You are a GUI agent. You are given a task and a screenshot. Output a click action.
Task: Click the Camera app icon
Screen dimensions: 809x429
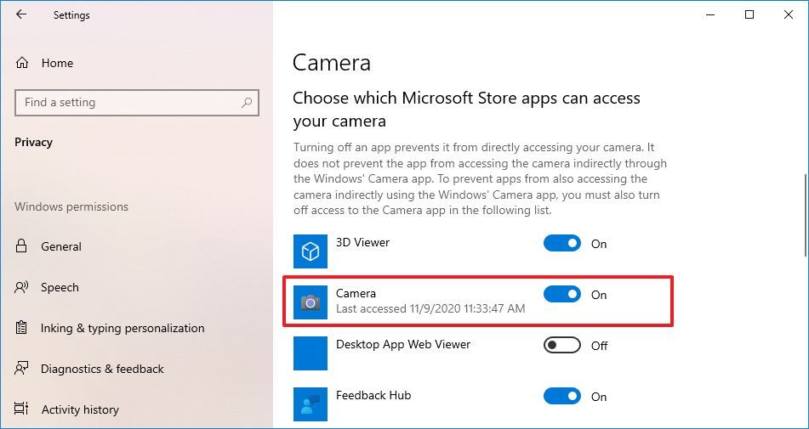click(310, 302)
